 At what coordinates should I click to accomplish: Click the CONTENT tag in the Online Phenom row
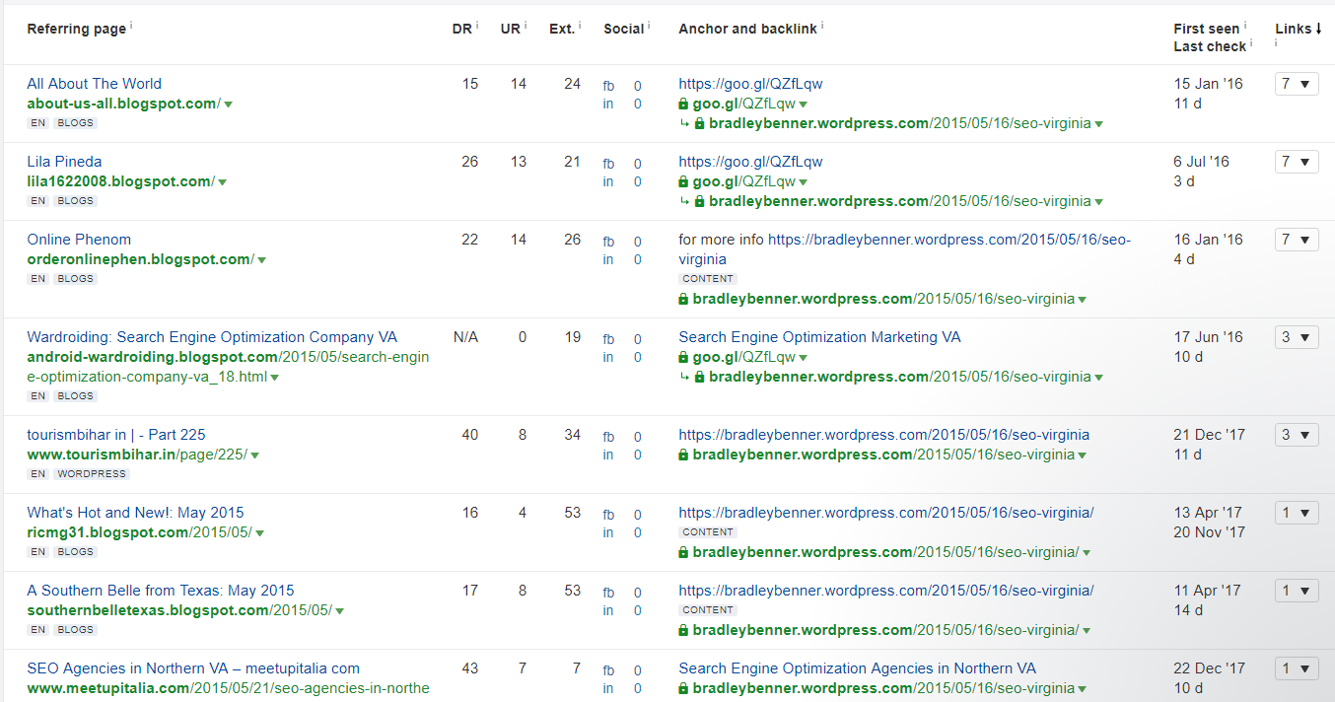coord(707,278)
